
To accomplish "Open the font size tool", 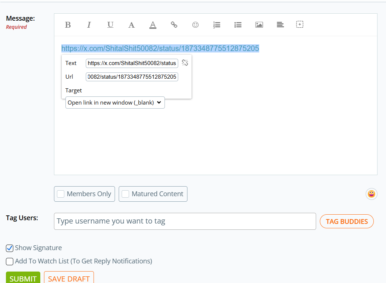I will click(132, 25).
